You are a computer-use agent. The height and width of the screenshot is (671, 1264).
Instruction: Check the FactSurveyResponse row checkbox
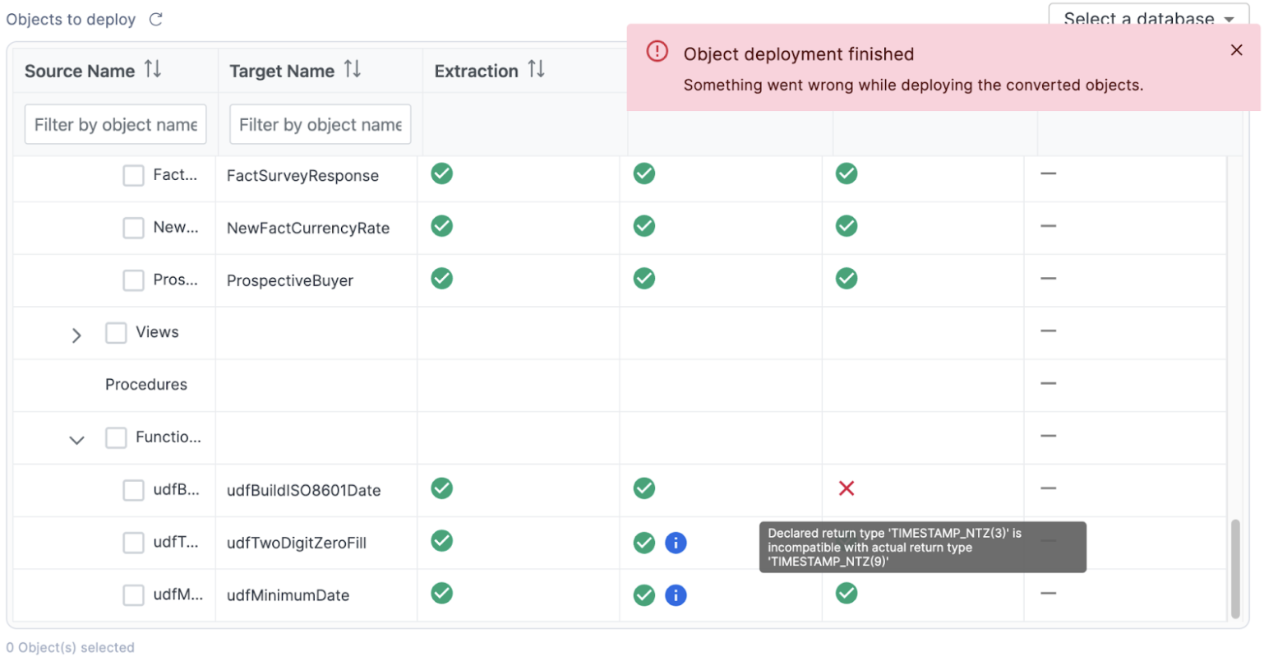[133, 174]
